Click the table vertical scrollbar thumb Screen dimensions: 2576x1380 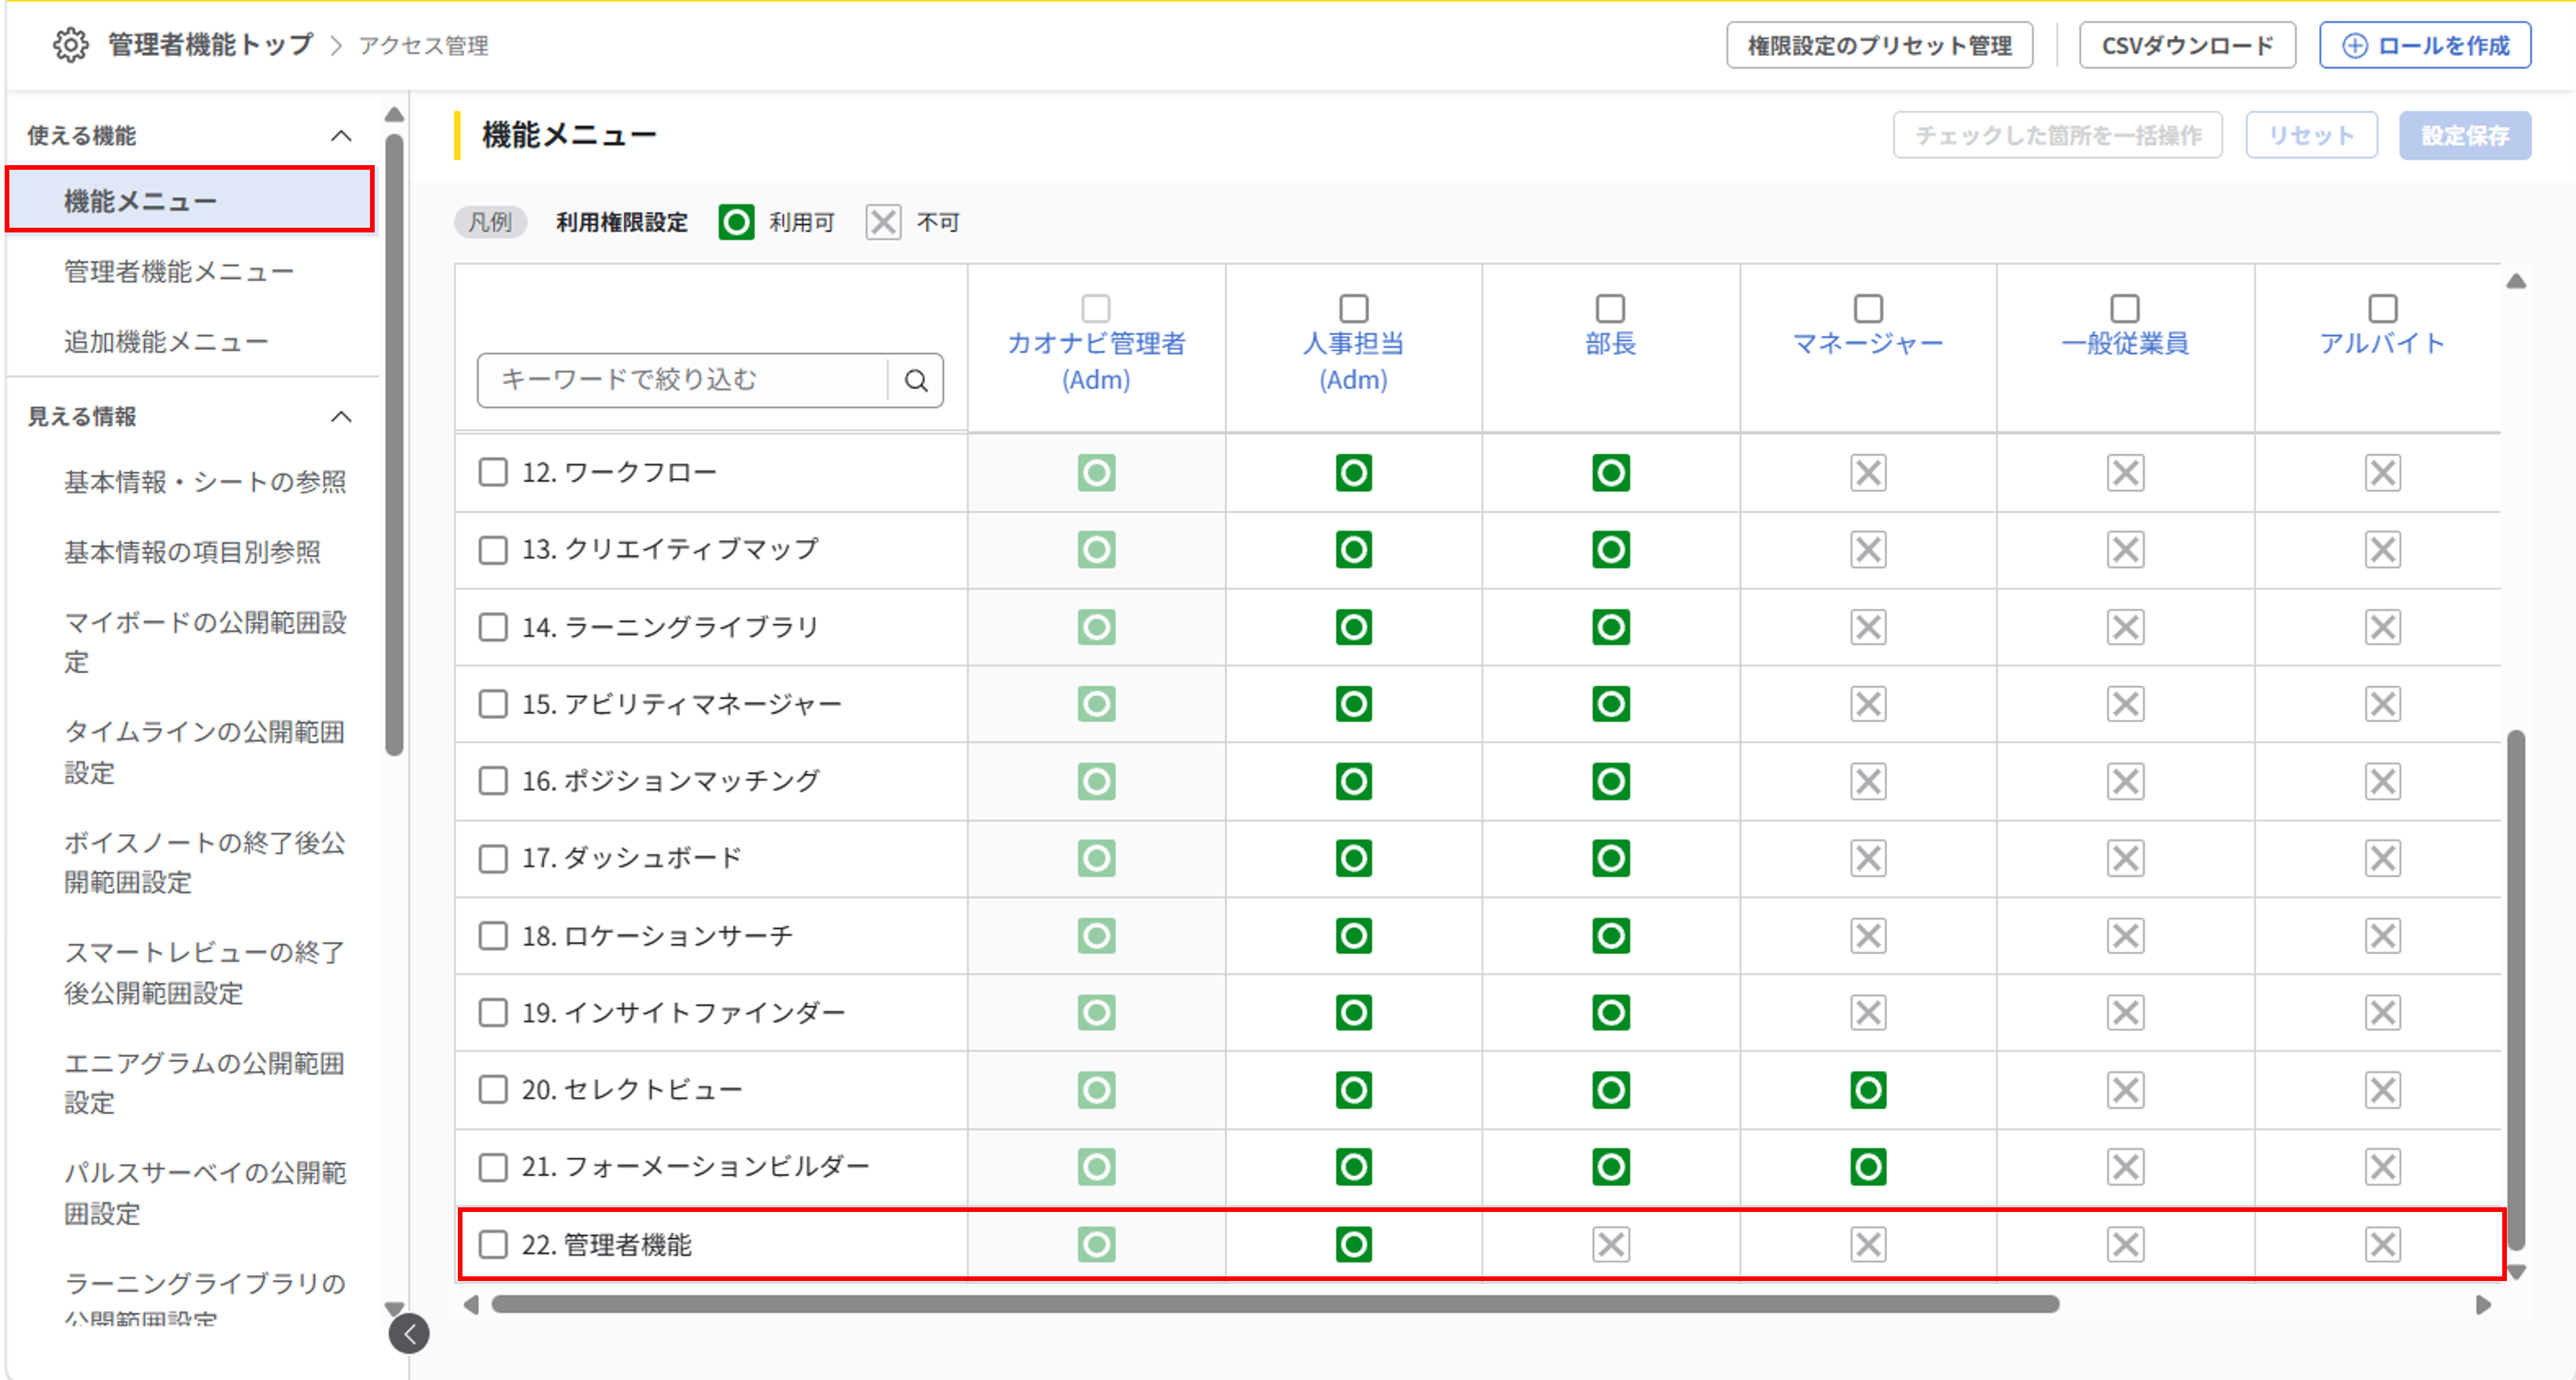point(2516,990)
